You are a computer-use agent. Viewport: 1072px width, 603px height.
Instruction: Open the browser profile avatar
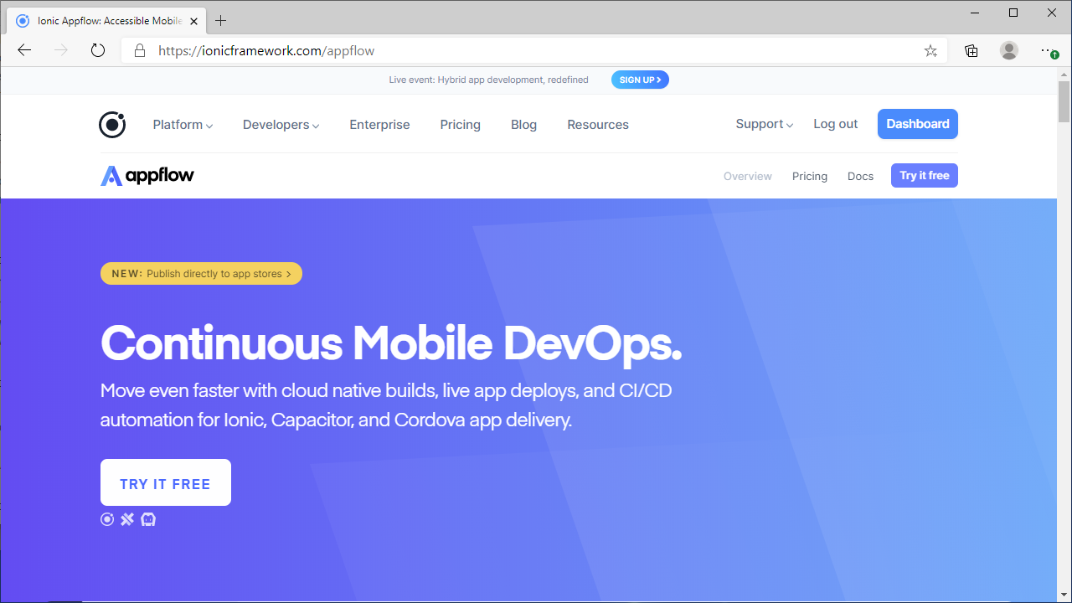(1009, 50)
